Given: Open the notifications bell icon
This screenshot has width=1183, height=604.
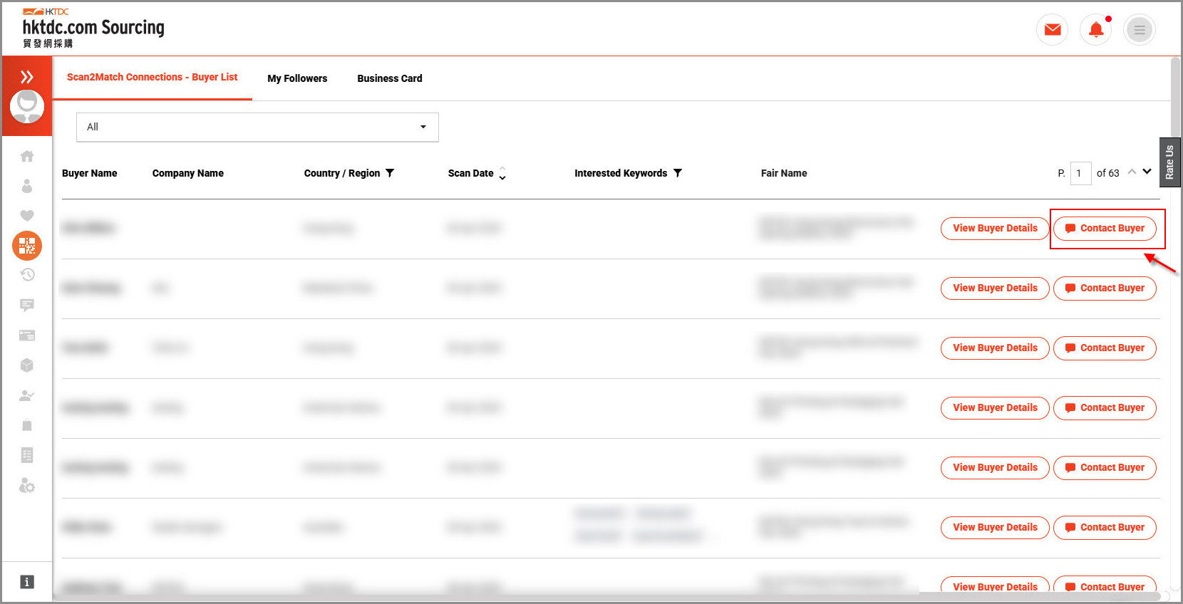Looking at the screenshot, I should tap(1096, 30).
